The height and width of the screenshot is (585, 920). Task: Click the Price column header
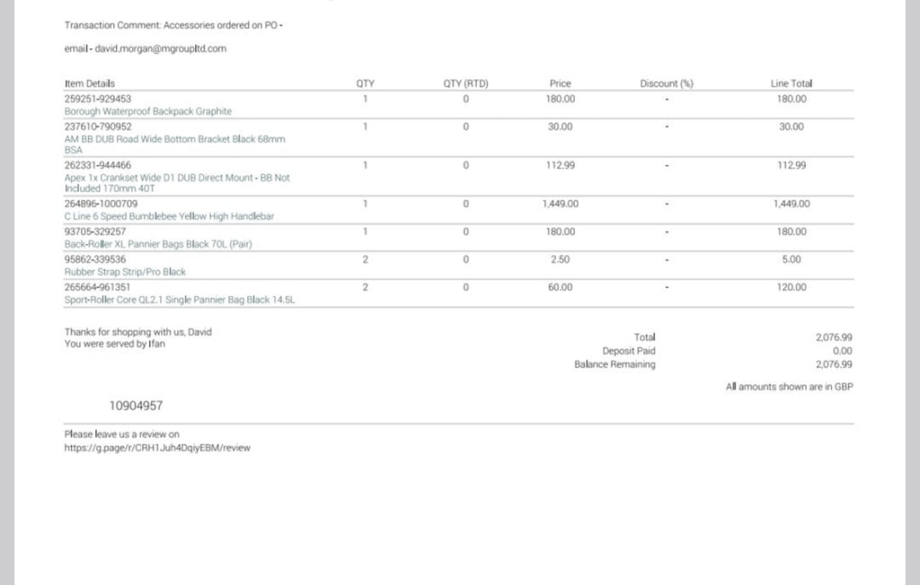(561, 83)
